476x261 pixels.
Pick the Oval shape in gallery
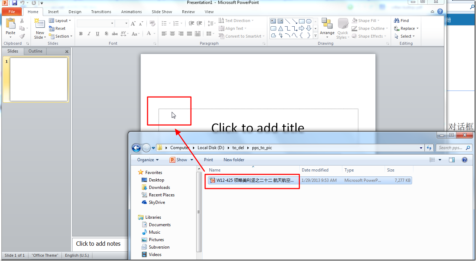tap(309, 21)
